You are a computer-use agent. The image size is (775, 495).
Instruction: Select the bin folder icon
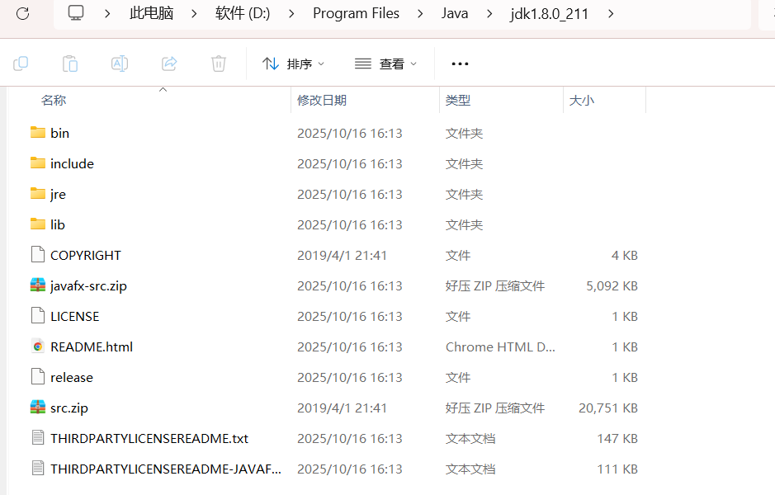(38, 132)
